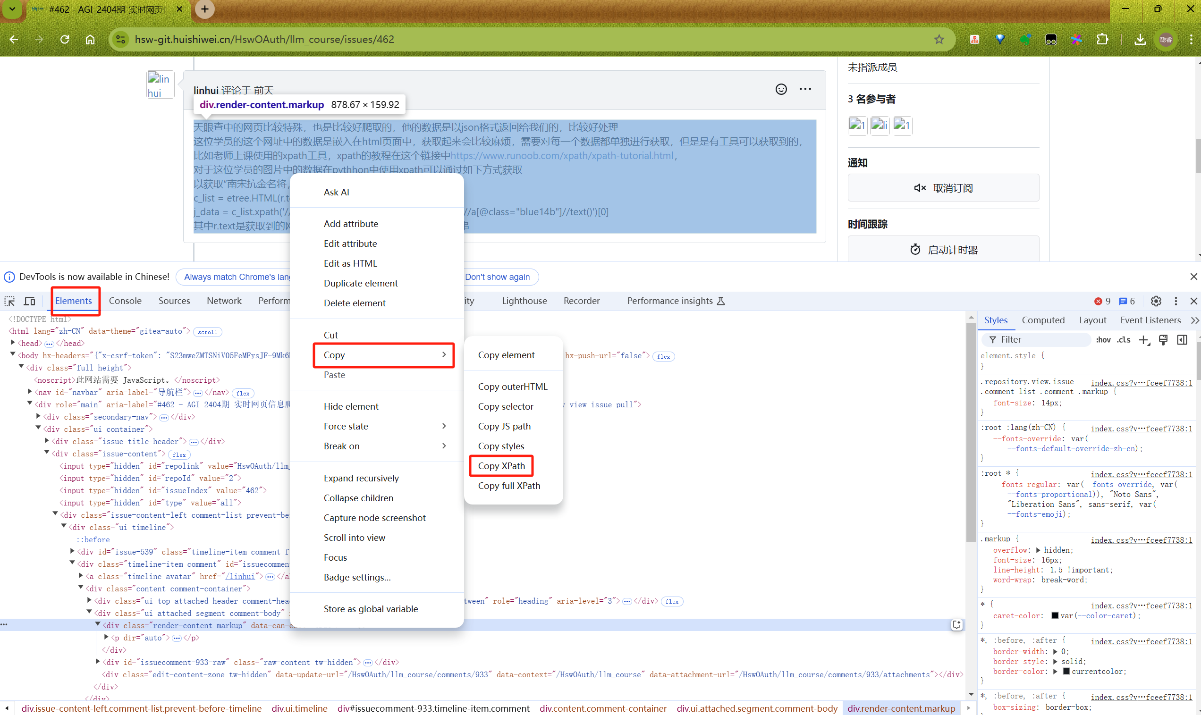Bookmark page with star icon
This screenshot has height=715, width=1201.
[x=939, y=40]
